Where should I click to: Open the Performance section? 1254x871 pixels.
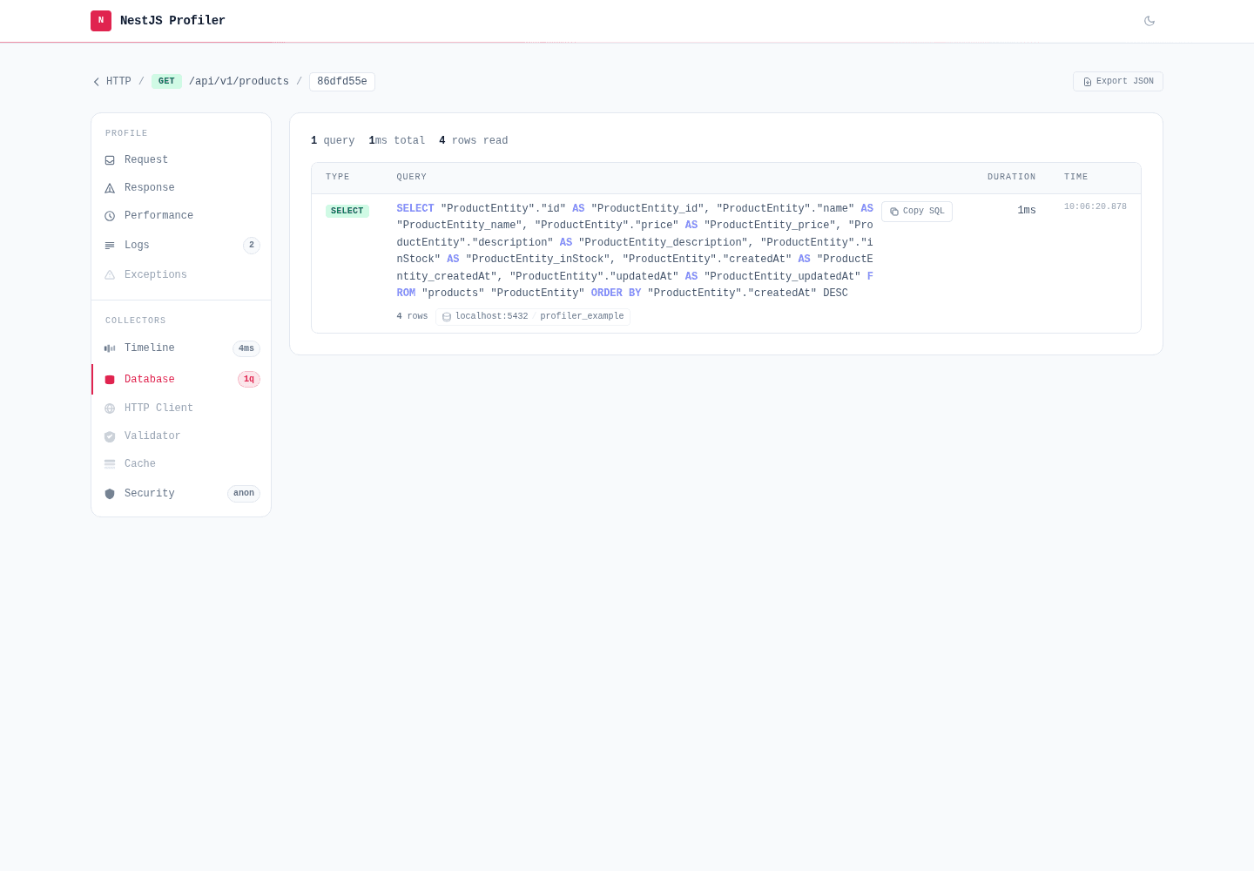(x=181, y=216)
